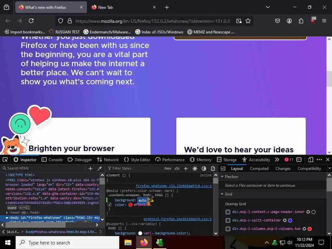Switch to the Compatibility sidebar tab
Viewport: 332px width, 249px height.
point(309,169)
